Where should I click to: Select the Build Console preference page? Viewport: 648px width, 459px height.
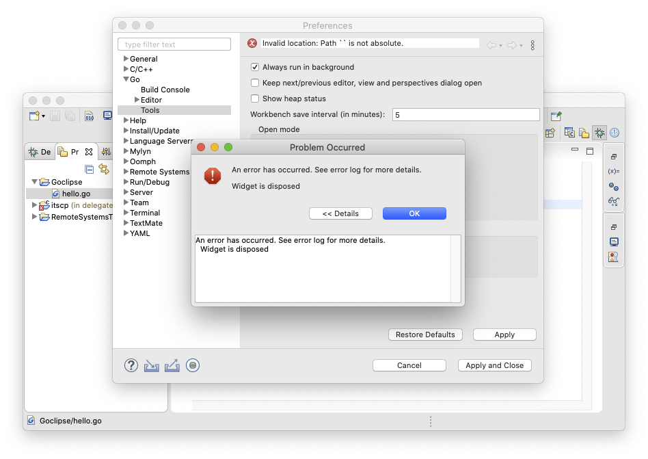point(165,90)
